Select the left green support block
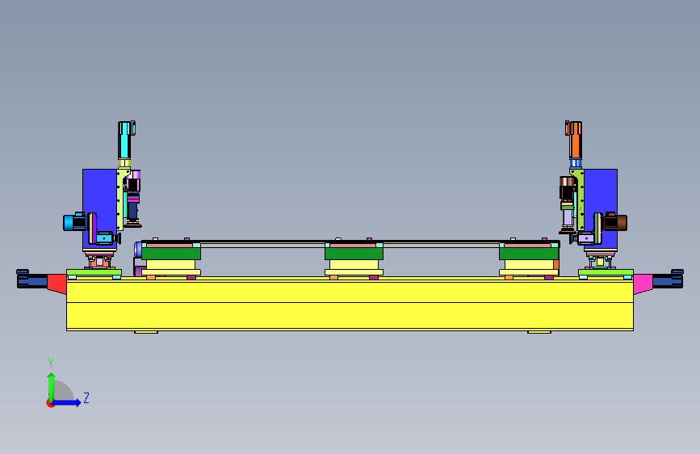 point(171,254)
